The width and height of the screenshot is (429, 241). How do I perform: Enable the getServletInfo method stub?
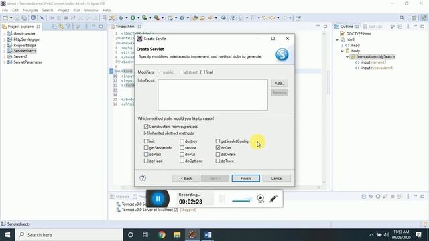(x=146, y=147)
